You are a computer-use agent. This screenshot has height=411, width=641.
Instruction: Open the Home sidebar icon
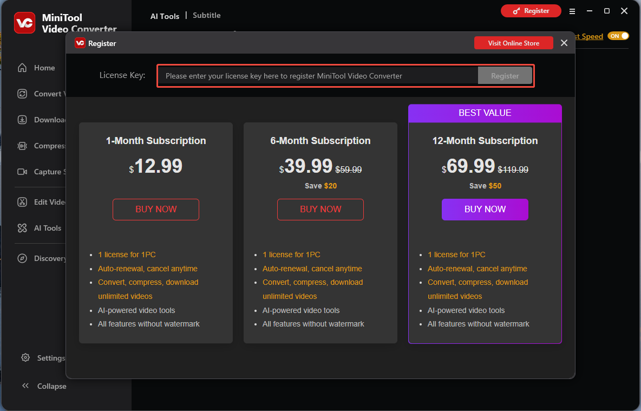coord(22,68)
